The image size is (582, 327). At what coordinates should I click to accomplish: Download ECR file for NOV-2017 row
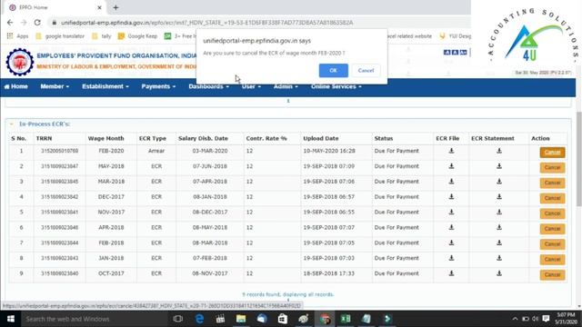coord(451,212)
